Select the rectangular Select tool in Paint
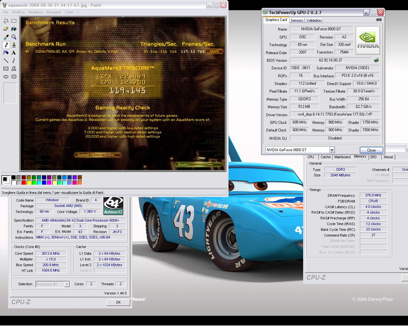 [14, 21]
